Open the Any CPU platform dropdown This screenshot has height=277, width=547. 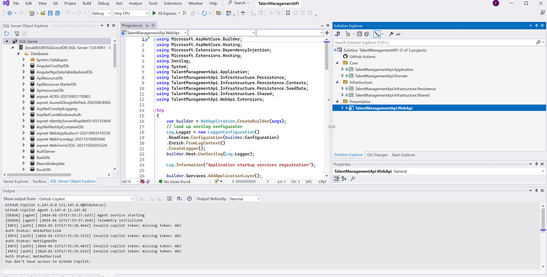(x=131, y=13)
